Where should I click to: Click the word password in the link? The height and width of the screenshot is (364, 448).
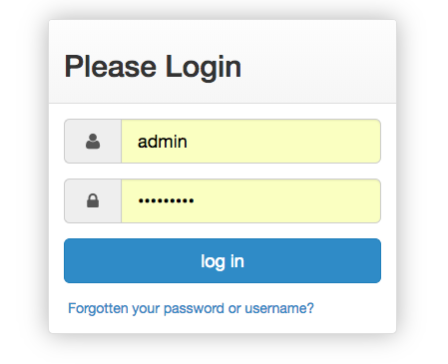(x=194, y=309)
